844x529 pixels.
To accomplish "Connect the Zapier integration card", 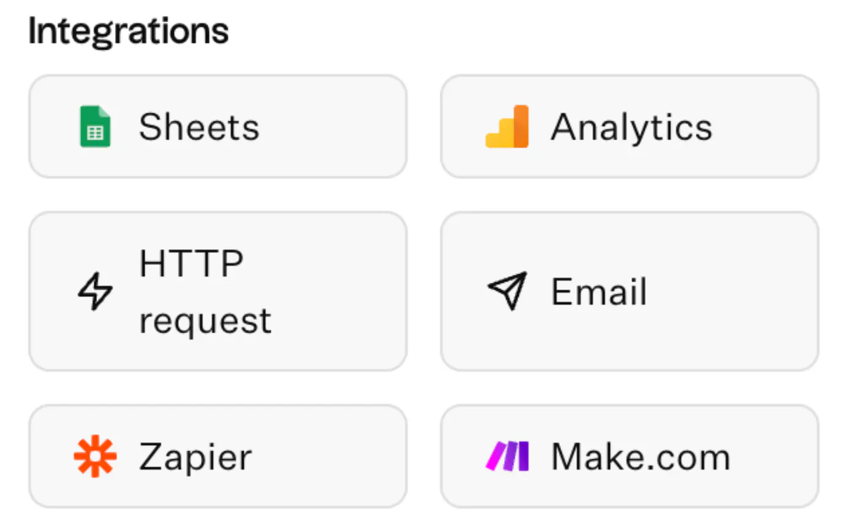I will tap(217, 457).
